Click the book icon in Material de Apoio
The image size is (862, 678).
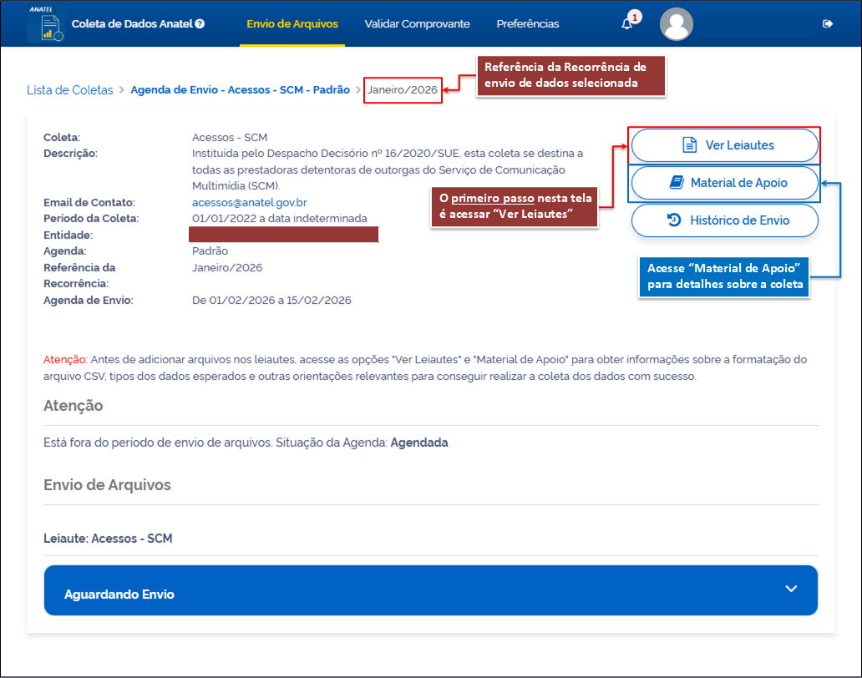pyautogui.click(x=676, y=183)
